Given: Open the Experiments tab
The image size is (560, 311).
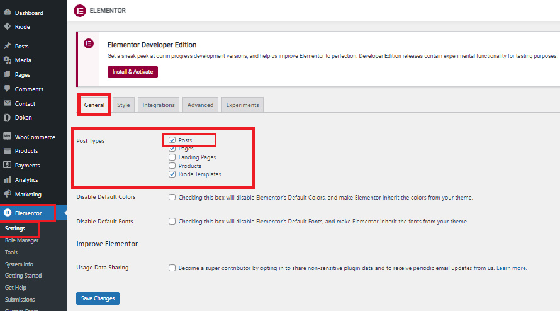Looking at the screenshot, I should coord(242,105).
